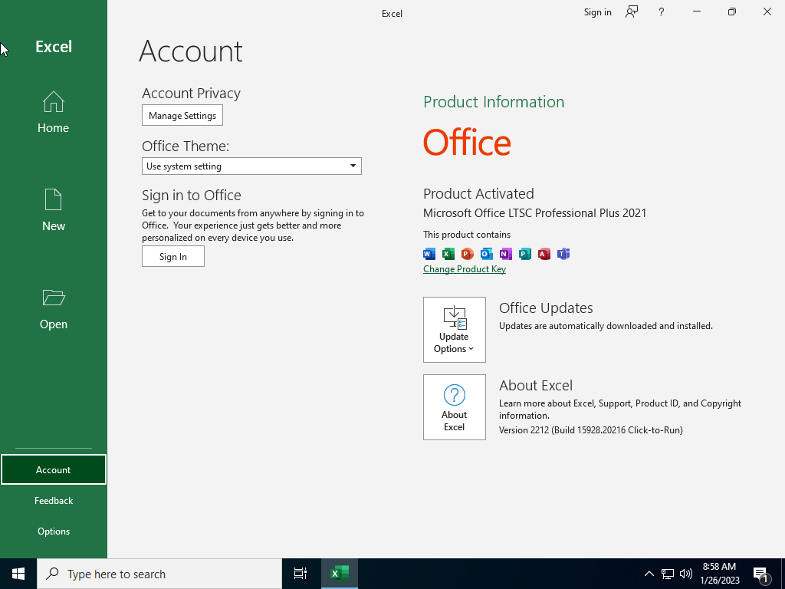Click the Outlook app icon
Viewport: 785px width, 589px height.
tap(486, 254)
